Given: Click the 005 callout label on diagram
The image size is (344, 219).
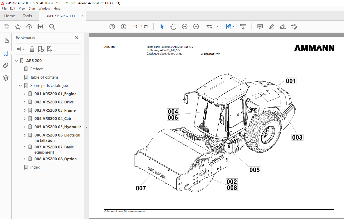Looking at the screenshot, I should coord(255,170).
